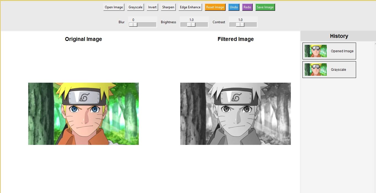Screen dimensions: 376x193
Task: Click the Blur slider handle
Action: 133,25
